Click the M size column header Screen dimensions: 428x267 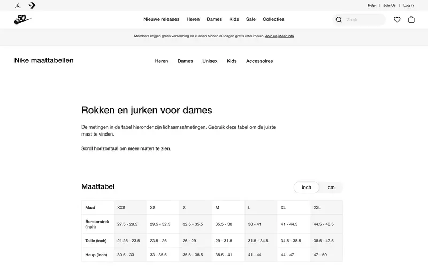pyautogui.click(x=228, y=208)
